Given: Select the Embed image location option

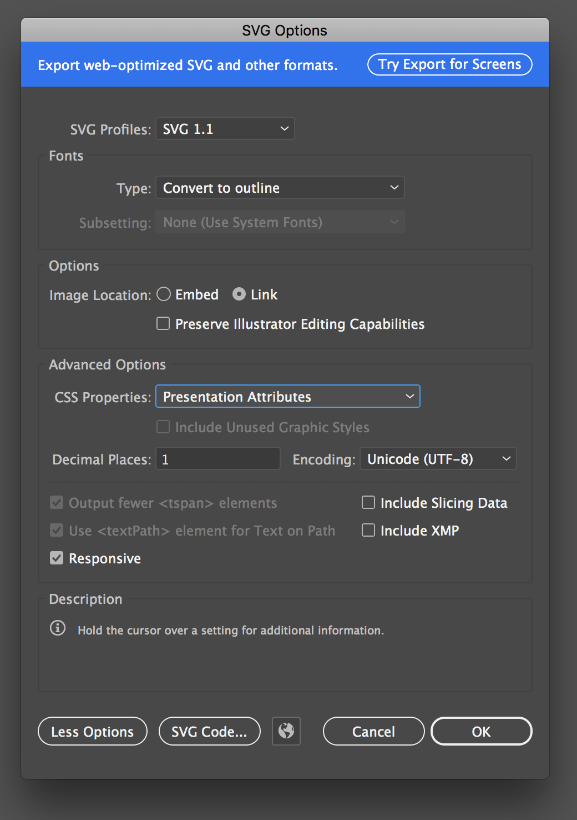Looking at the screenshot, I should [x=164, y=294].
